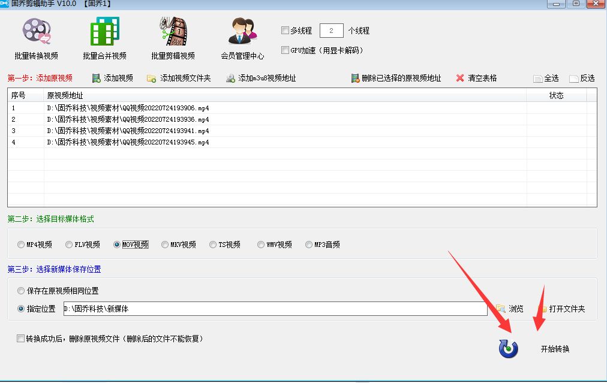Click the 开始转换 button

pyautogui.click(x=555, y=349)
